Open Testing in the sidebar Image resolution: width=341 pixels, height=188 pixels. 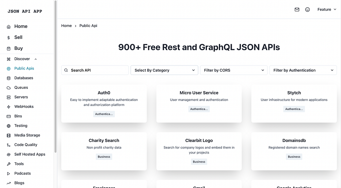pos(21,126)
